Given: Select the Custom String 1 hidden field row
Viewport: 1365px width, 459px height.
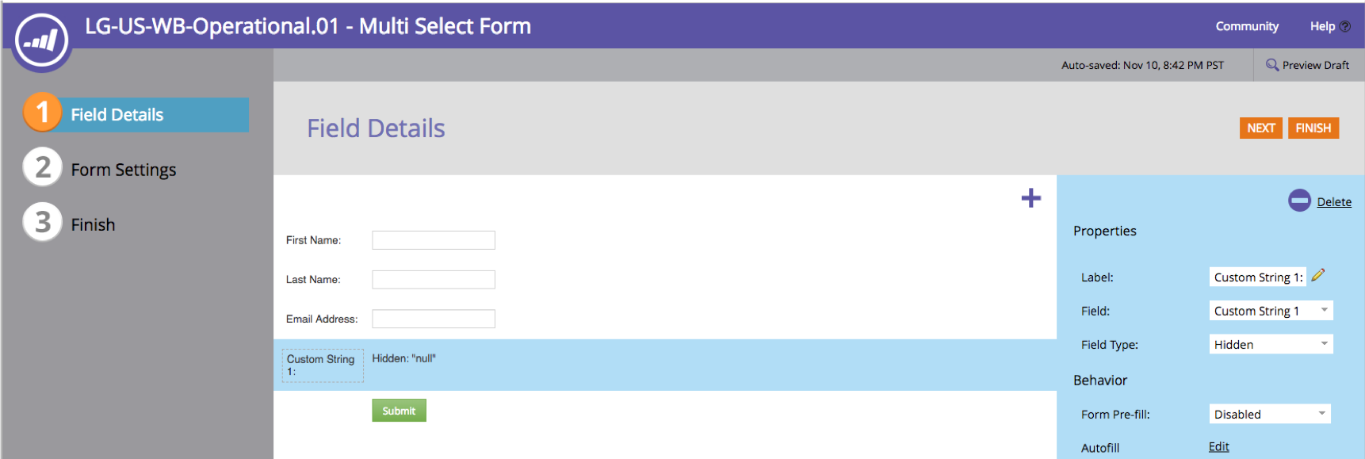Looking at the screenshot, I should [664, 365].
